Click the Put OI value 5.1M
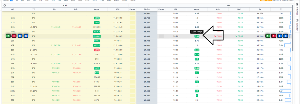The width and height of the screenshot is (301, 104). pos(281,91)
